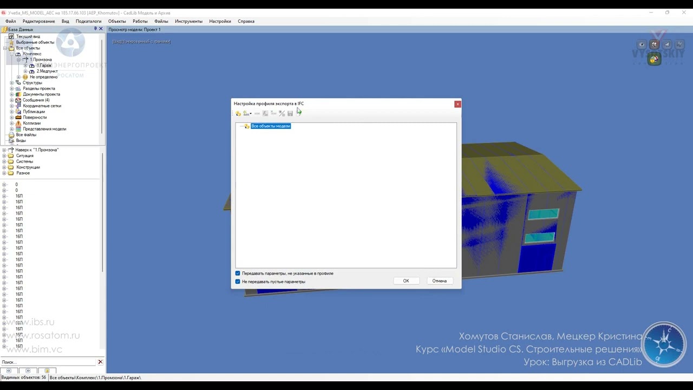The height and width of the screenshot is (390, 693).
Task: Click the next result double-arrow button
Action: [x=28, y=370]
